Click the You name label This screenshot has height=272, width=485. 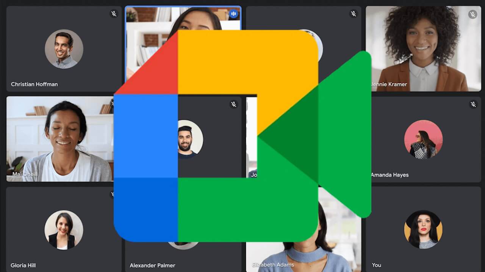(x=377, y=265)
